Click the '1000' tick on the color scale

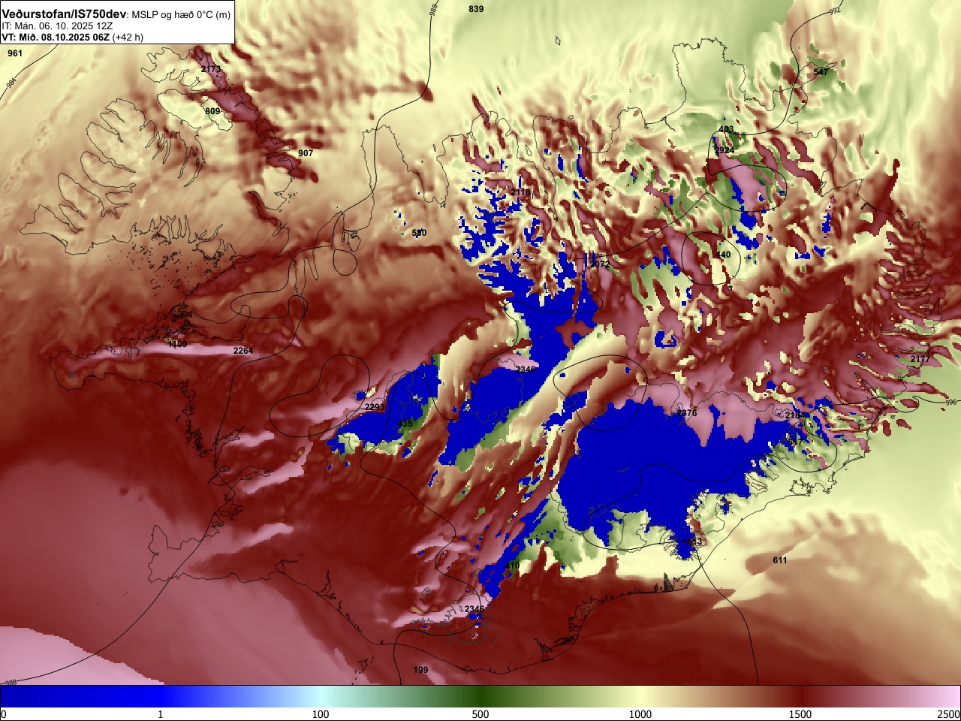click(x=640, y=714)
